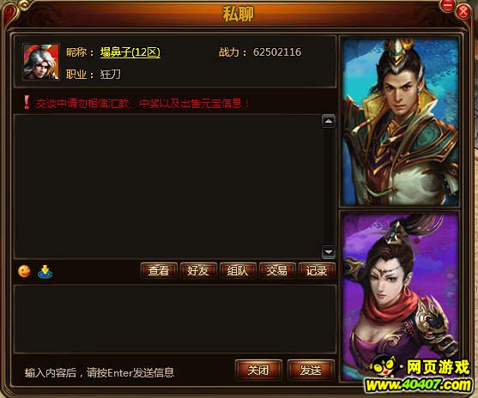This screenshot has height=398, width=478.
Task: Focus the message input text box
Action: [175, 319]
